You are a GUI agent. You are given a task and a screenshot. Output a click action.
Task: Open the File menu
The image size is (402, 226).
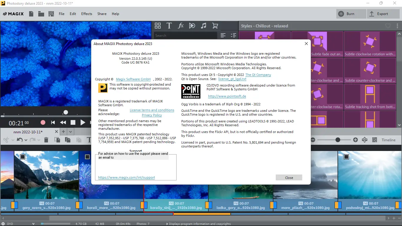click(x=62, y=14)
